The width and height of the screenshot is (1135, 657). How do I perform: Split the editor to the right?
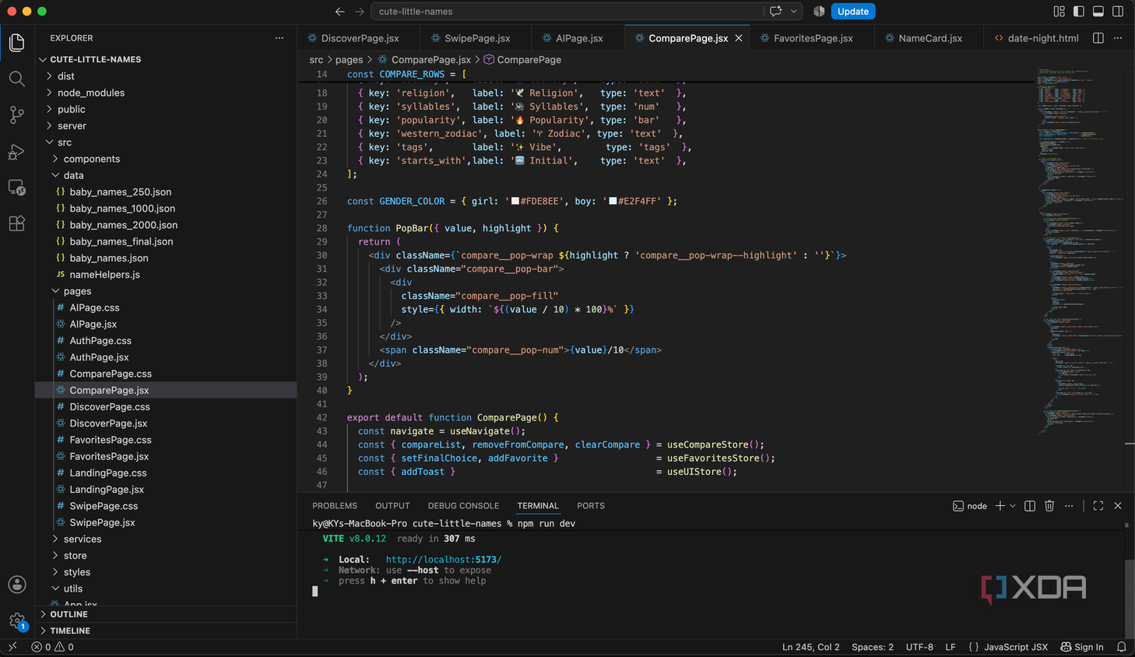[x=1098, y=38]
